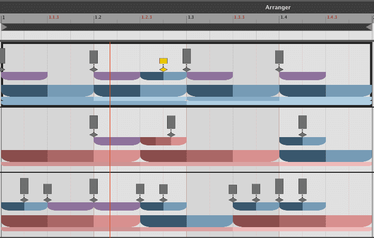Click the last diamond handle in bottom track
Viewport: 374px width, 238px height.
(x=303, y=199)
